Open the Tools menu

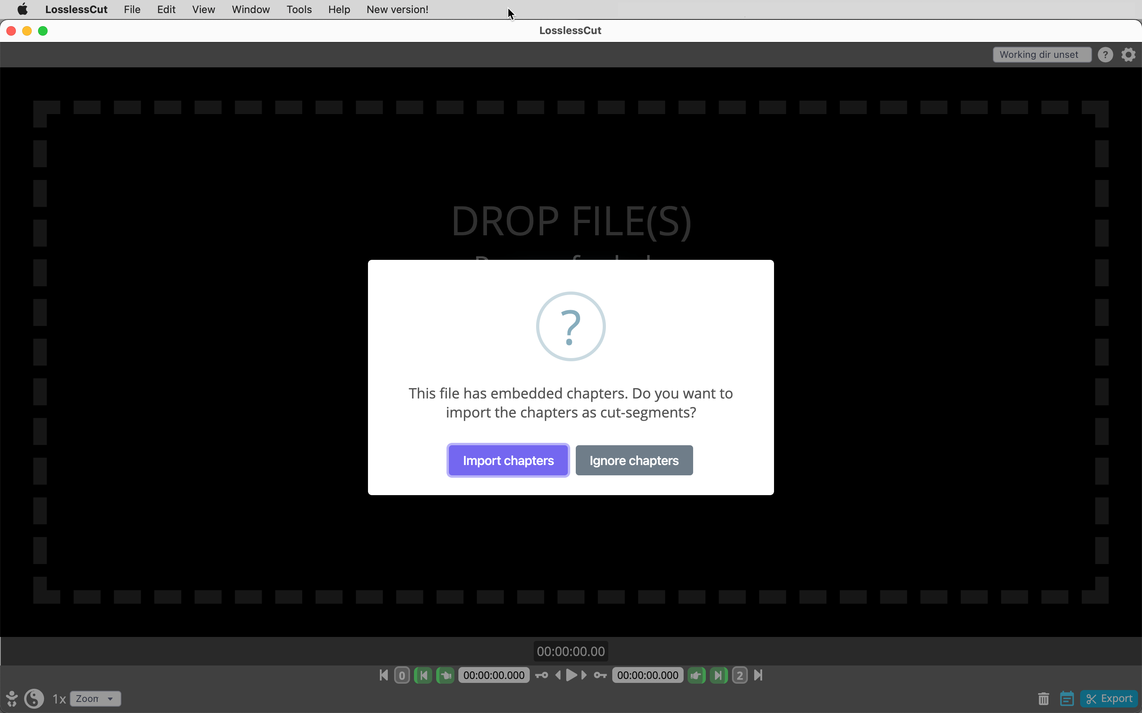pyautogui.click(x=299, y=9)
